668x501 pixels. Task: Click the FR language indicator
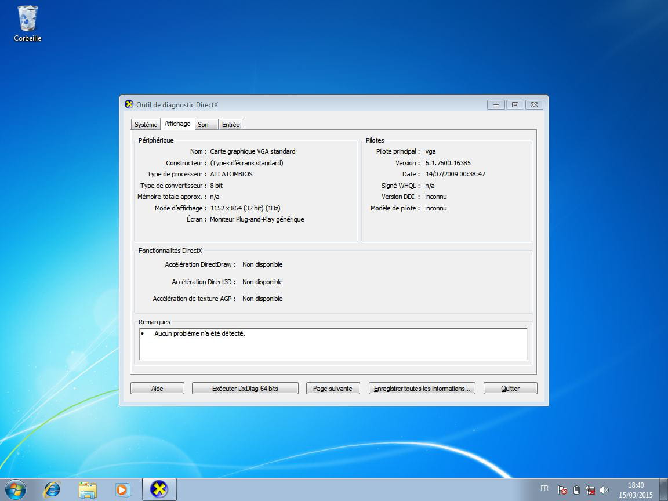coord(544,488)
